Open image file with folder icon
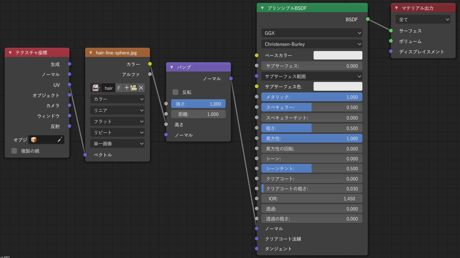460x258 pixels. 134,88
